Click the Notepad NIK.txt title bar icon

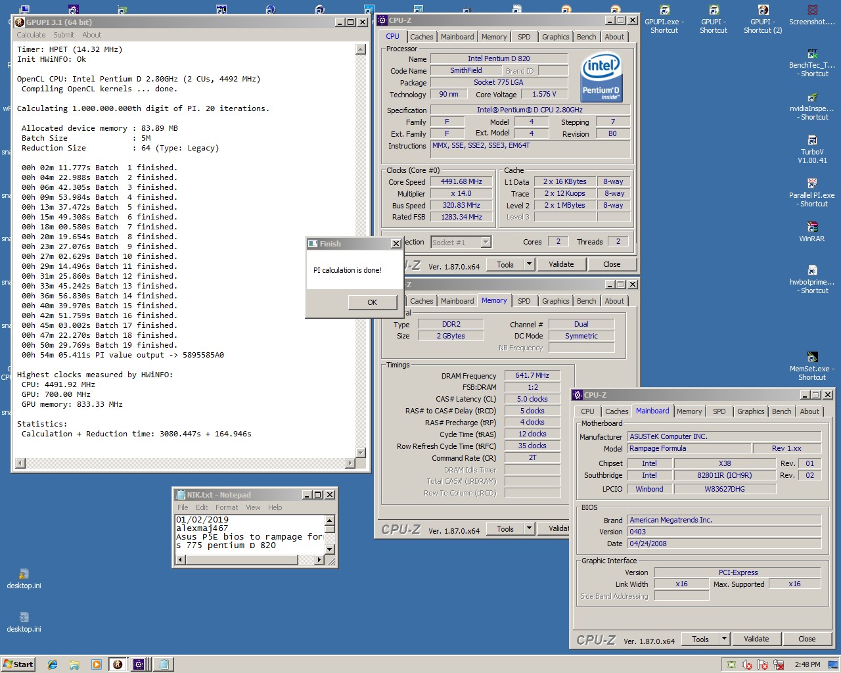180,495
